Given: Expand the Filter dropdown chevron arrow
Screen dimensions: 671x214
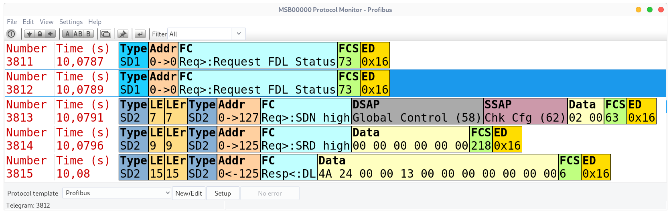Looking at the screenshot, I should point(239,34).
